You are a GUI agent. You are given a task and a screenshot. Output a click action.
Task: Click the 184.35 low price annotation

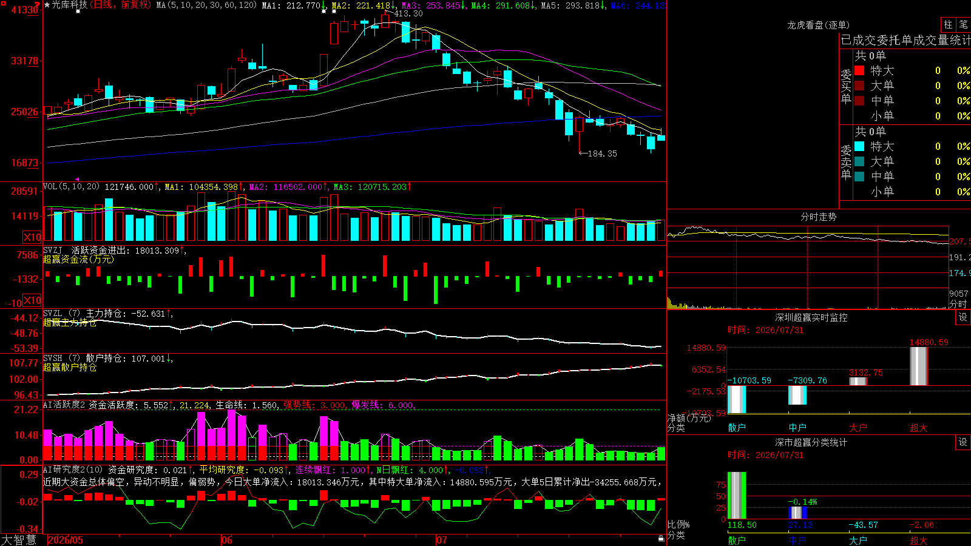(602, 153)
